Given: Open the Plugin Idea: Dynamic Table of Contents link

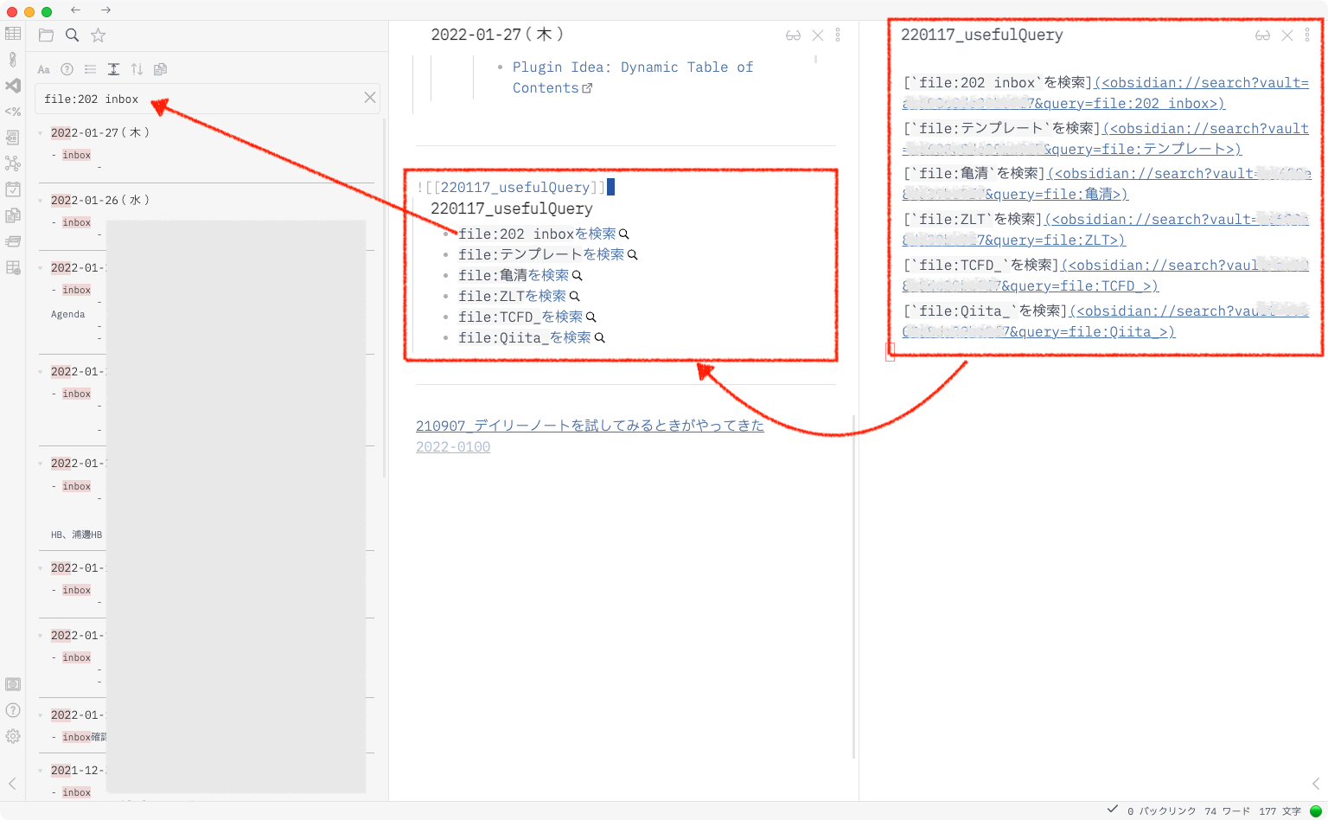Looking at the screenshot, I should [633, 78].
